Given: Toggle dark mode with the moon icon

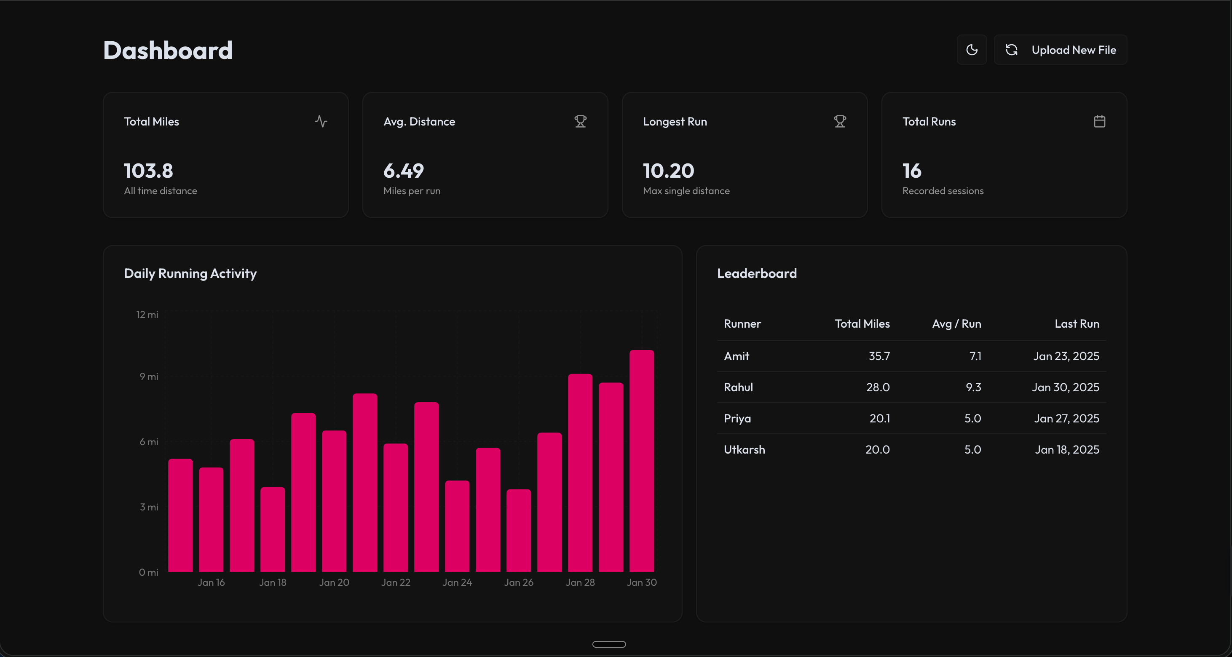Looking at the screenshot, I should click(971, 50).
